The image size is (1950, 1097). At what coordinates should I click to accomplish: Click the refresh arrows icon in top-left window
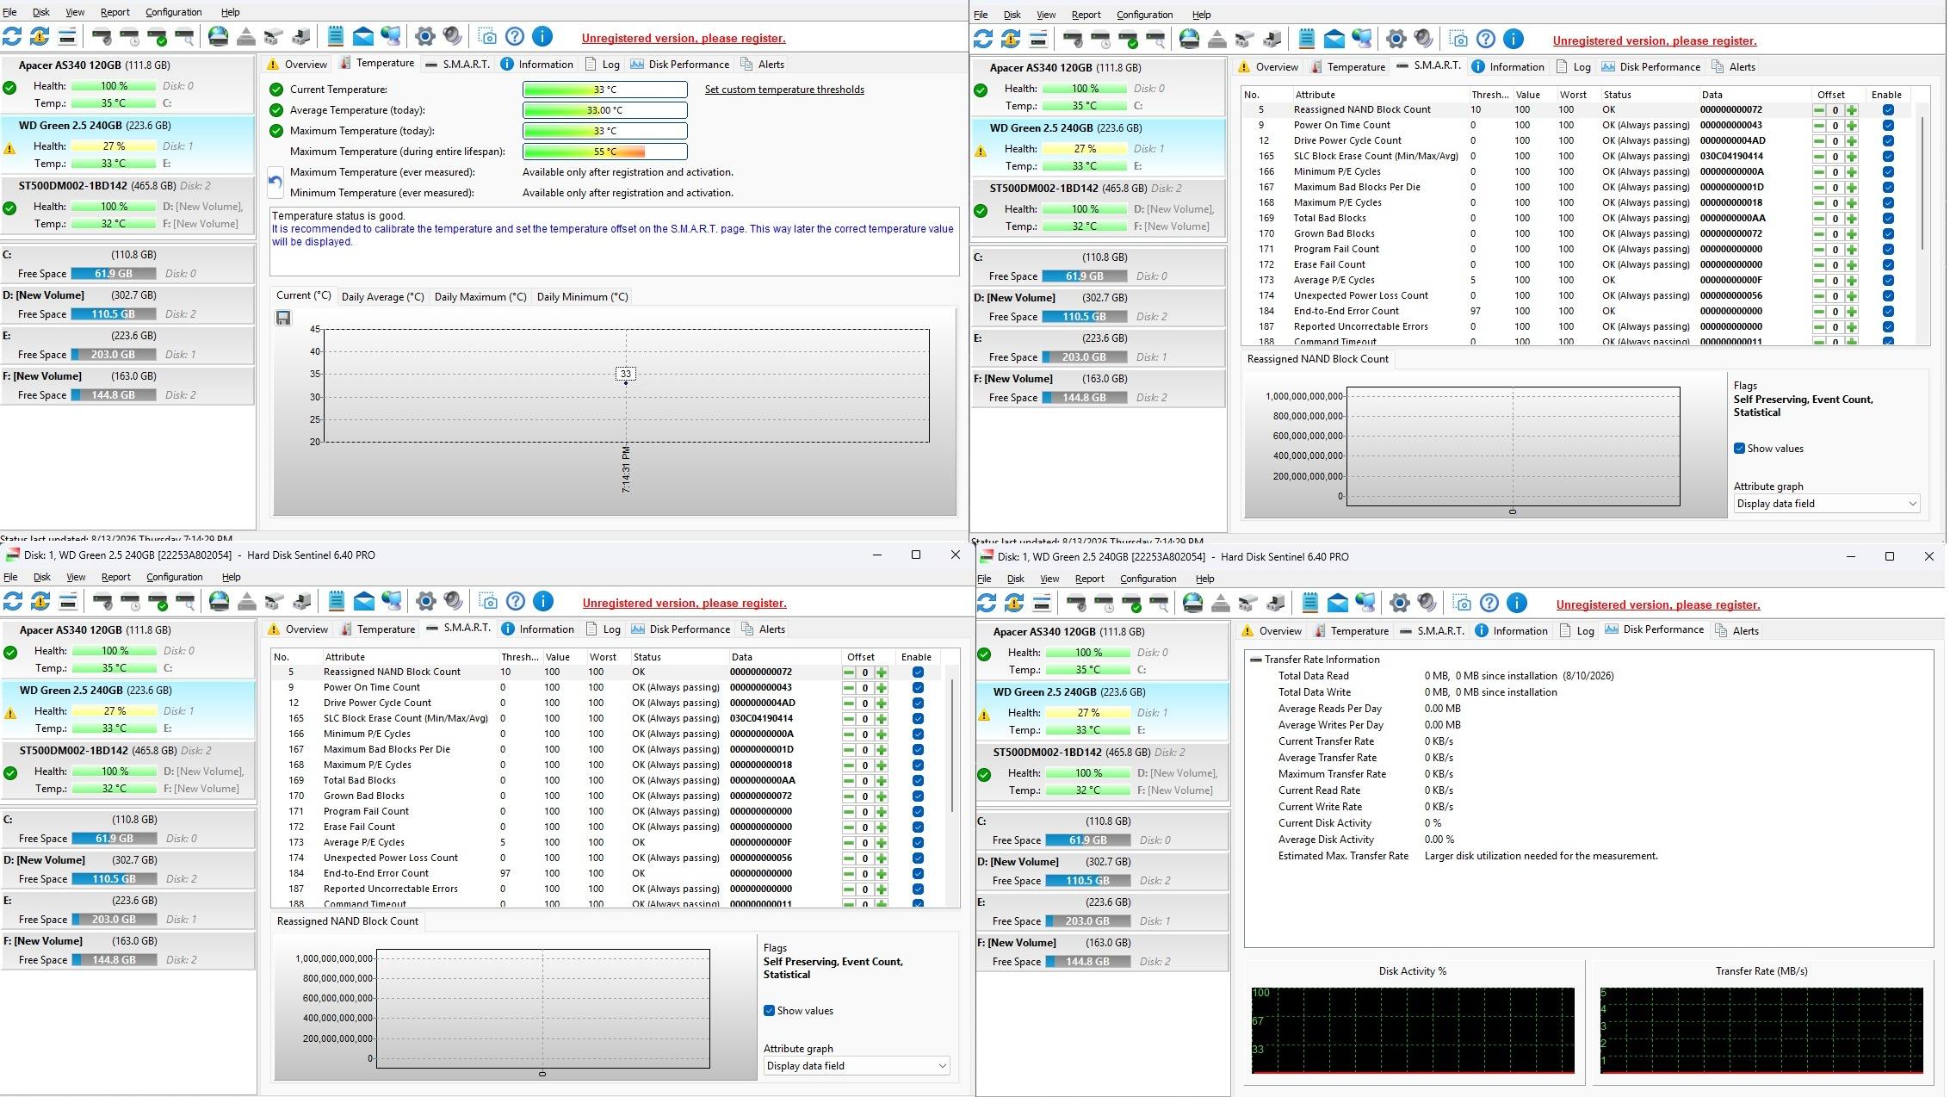12,36
